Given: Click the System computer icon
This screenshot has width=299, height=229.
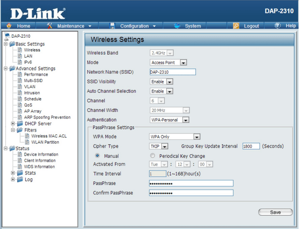Looking at the screenshot, I should tap(177, 26).
